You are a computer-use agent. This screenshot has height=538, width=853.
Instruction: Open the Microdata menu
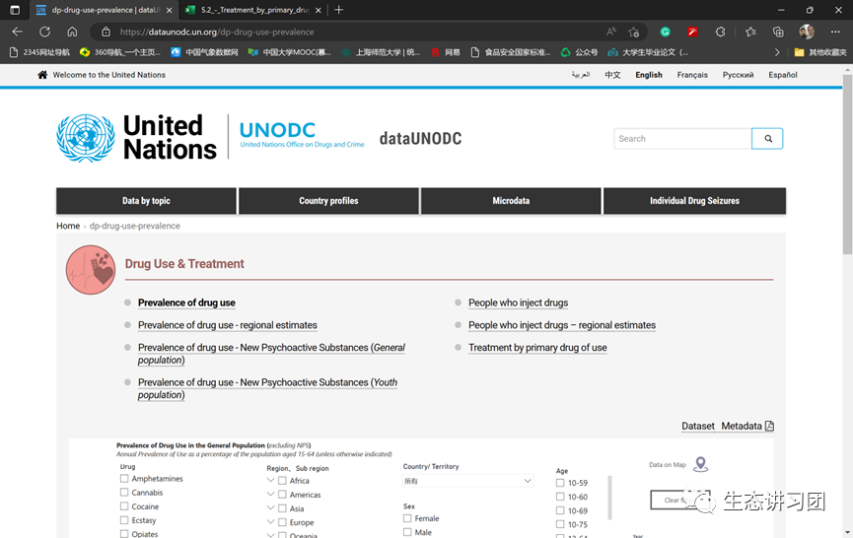pyautogui.click(x=511, y=201)
